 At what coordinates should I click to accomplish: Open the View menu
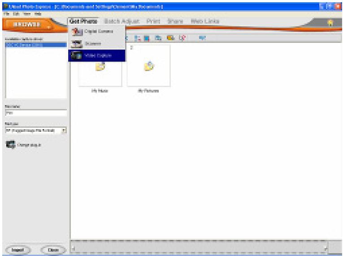(x=27, y=14)
